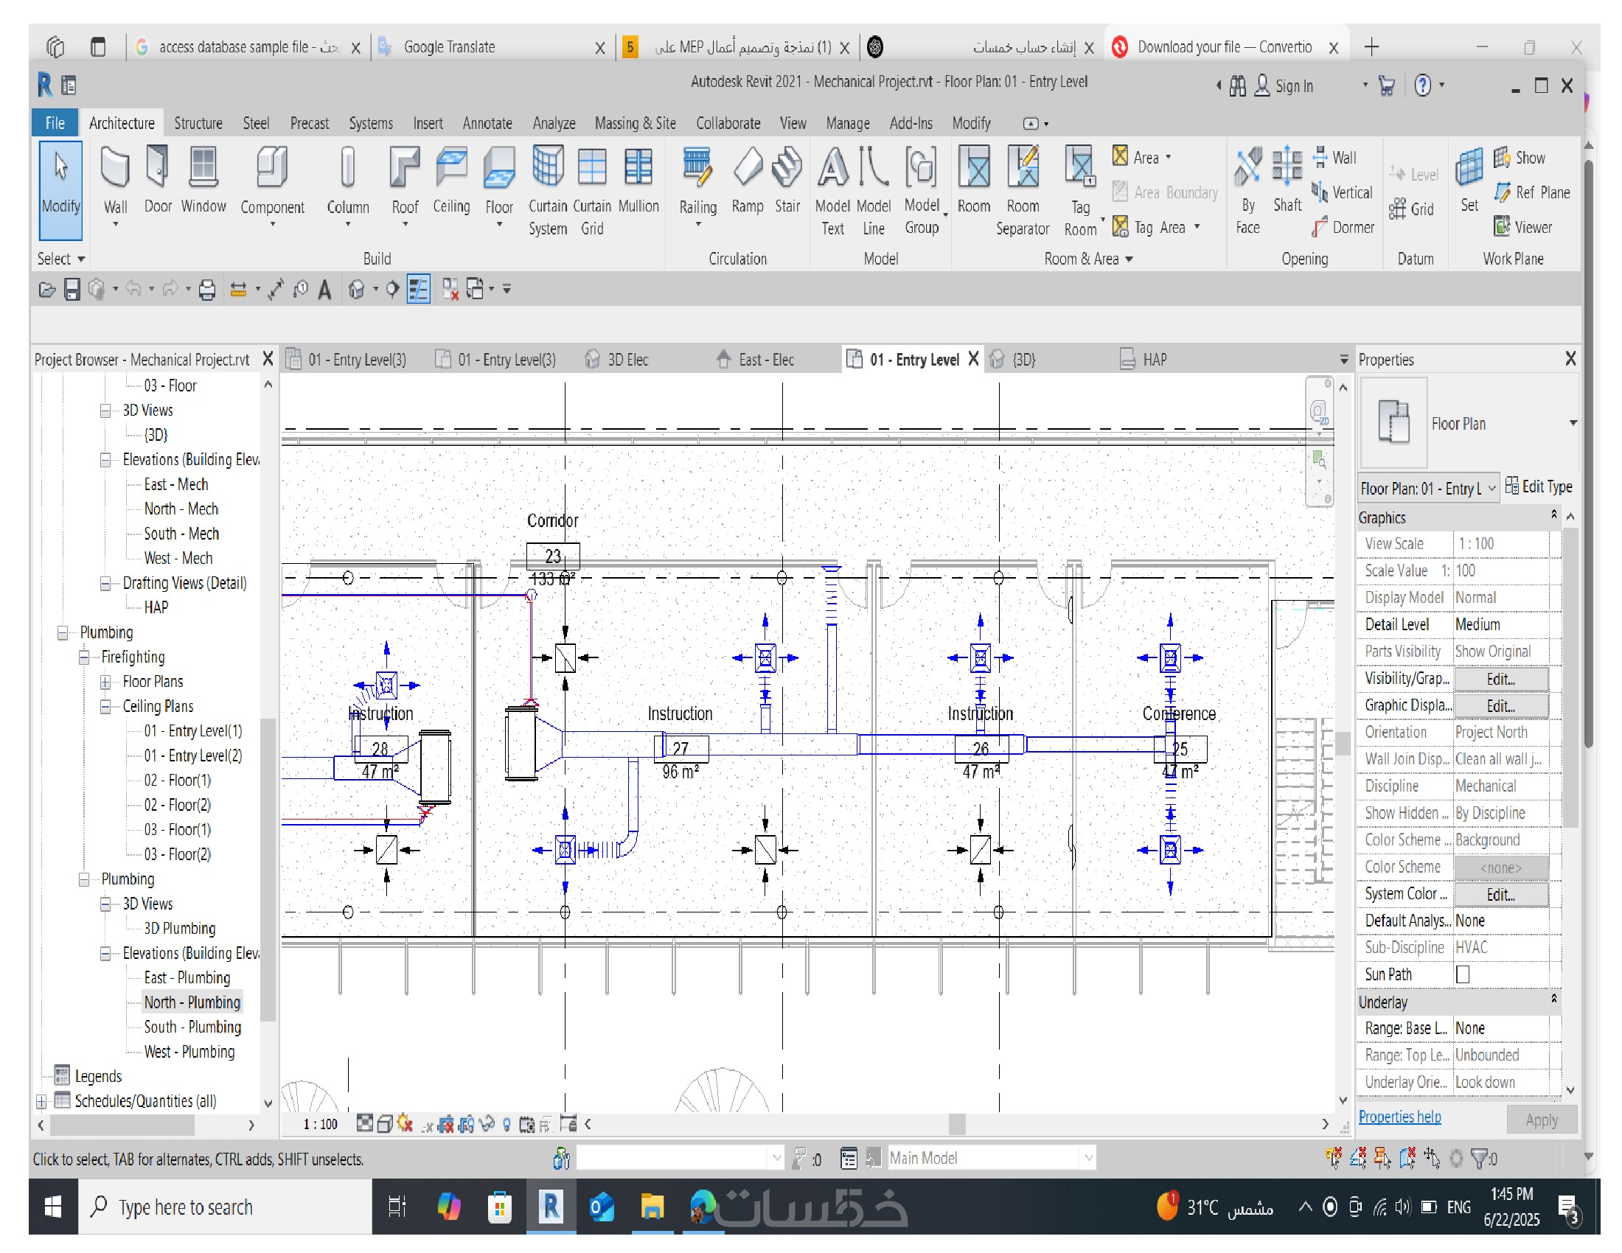
Task: Toggle the Sun Path checkbox
Action: 1462,974
